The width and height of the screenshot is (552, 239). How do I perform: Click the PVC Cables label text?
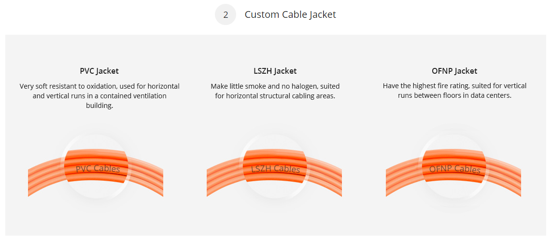click(98, 169)
